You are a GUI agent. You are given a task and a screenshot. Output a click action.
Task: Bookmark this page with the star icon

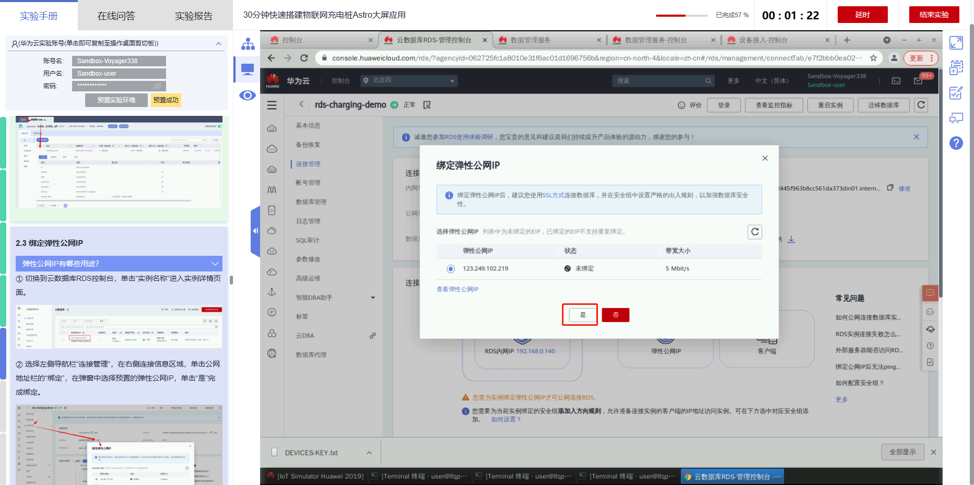coord(873,58)
